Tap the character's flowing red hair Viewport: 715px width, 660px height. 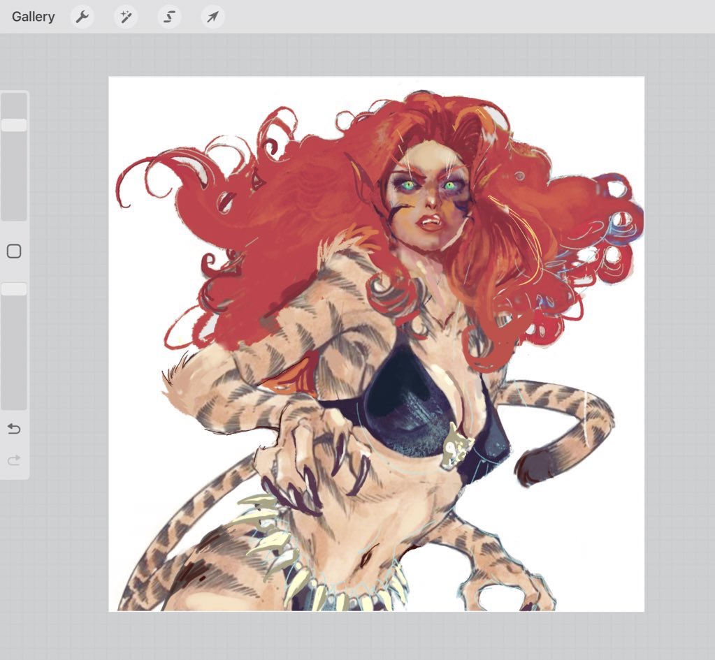(x=280, y=210)
